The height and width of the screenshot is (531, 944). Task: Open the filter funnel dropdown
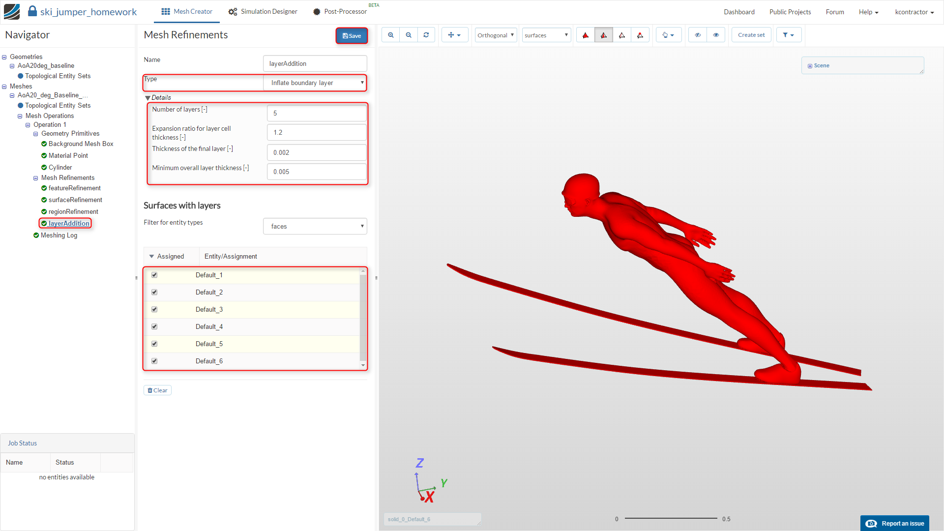789,35
